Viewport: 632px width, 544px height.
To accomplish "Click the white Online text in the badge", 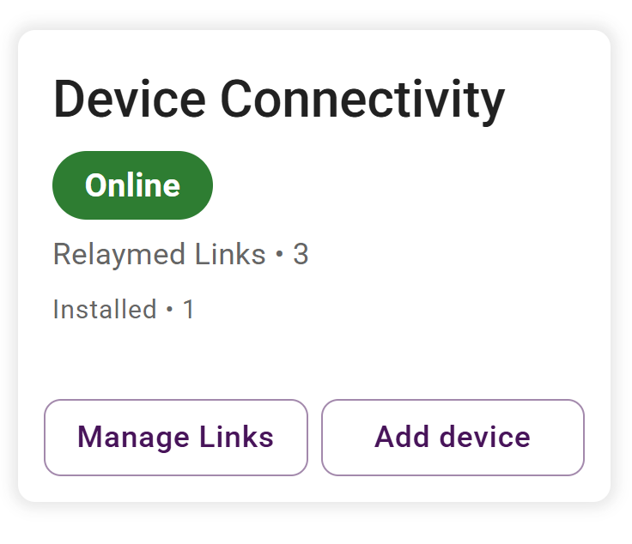I will 132,185.
